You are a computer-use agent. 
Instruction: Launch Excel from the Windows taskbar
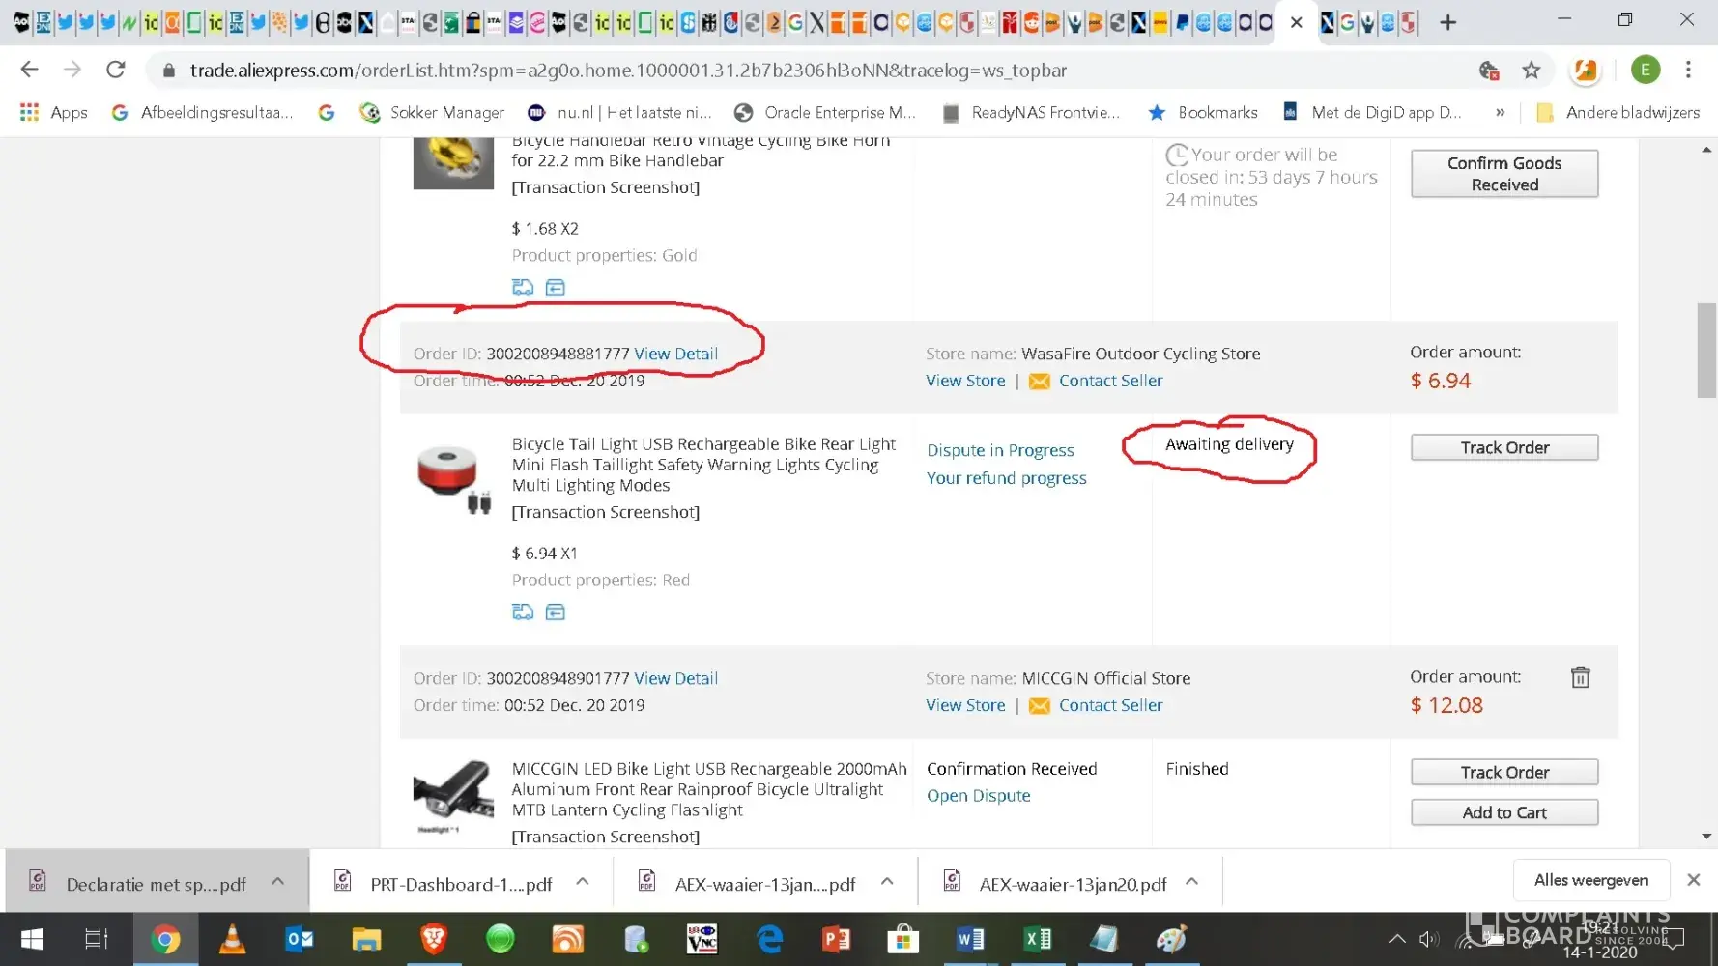[x=1037, y=939]
